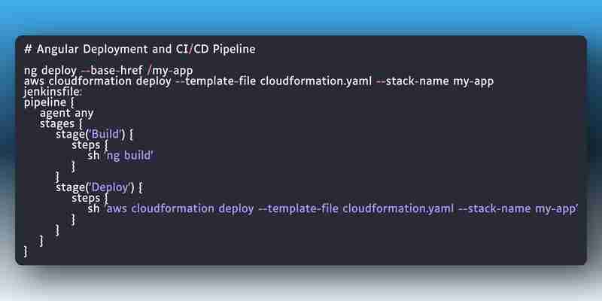Click the 'agent any' line

67,114
